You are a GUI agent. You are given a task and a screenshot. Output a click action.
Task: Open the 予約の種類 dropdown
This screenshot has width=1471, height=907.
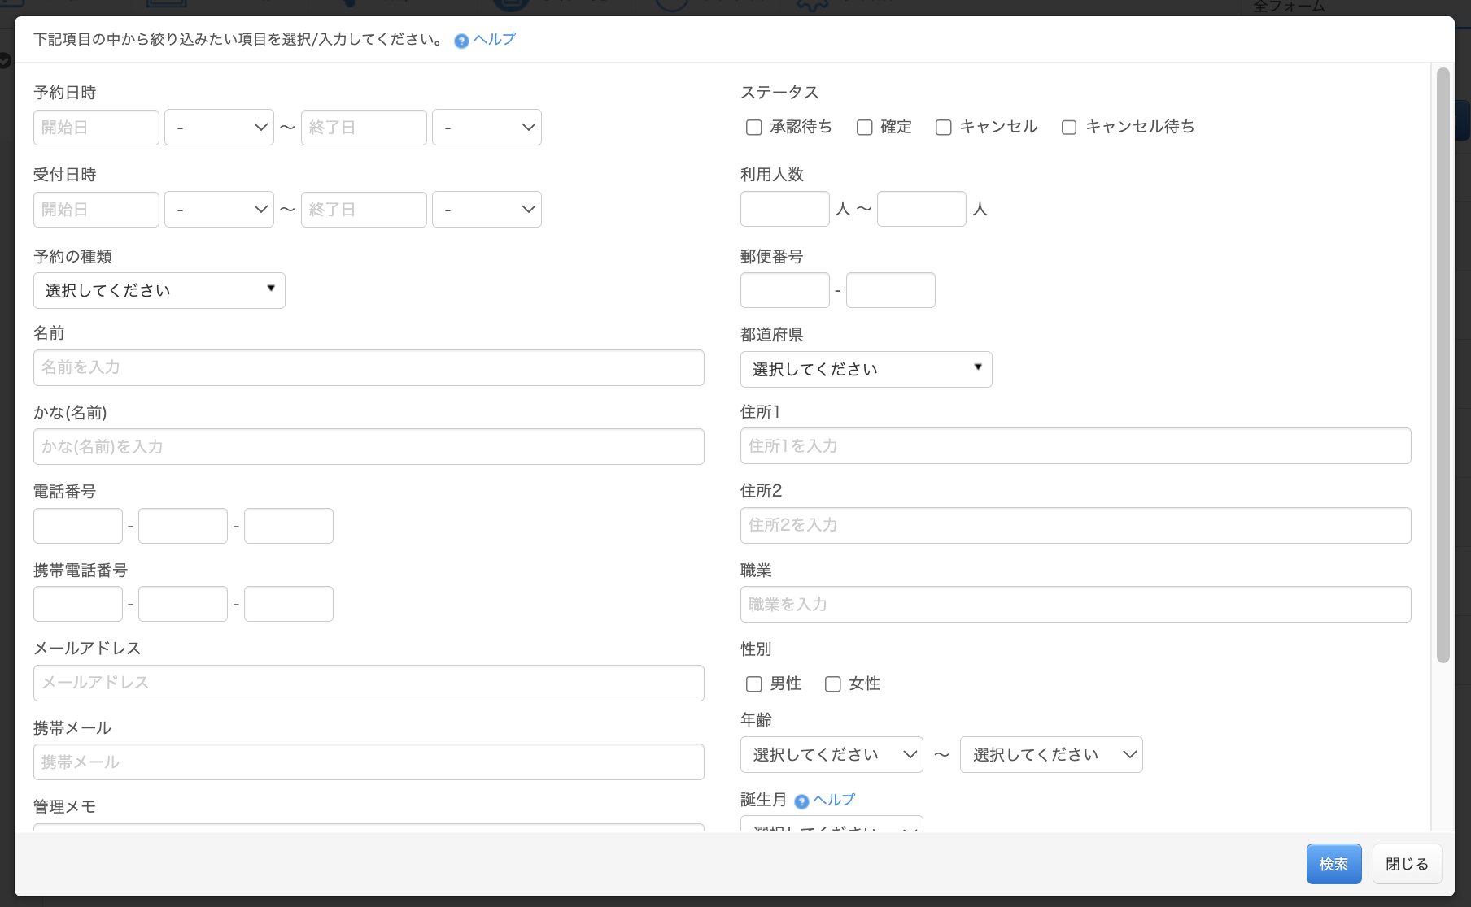click(159, 290)
